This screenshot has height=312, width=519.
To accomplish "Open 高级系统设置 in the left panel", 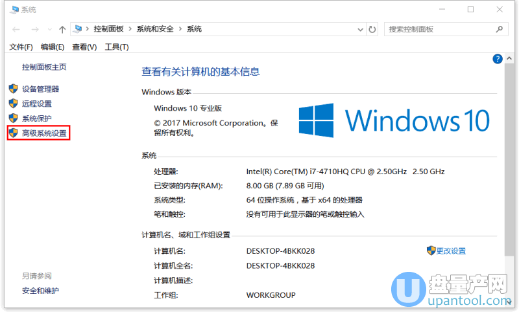I will [43, 133].
